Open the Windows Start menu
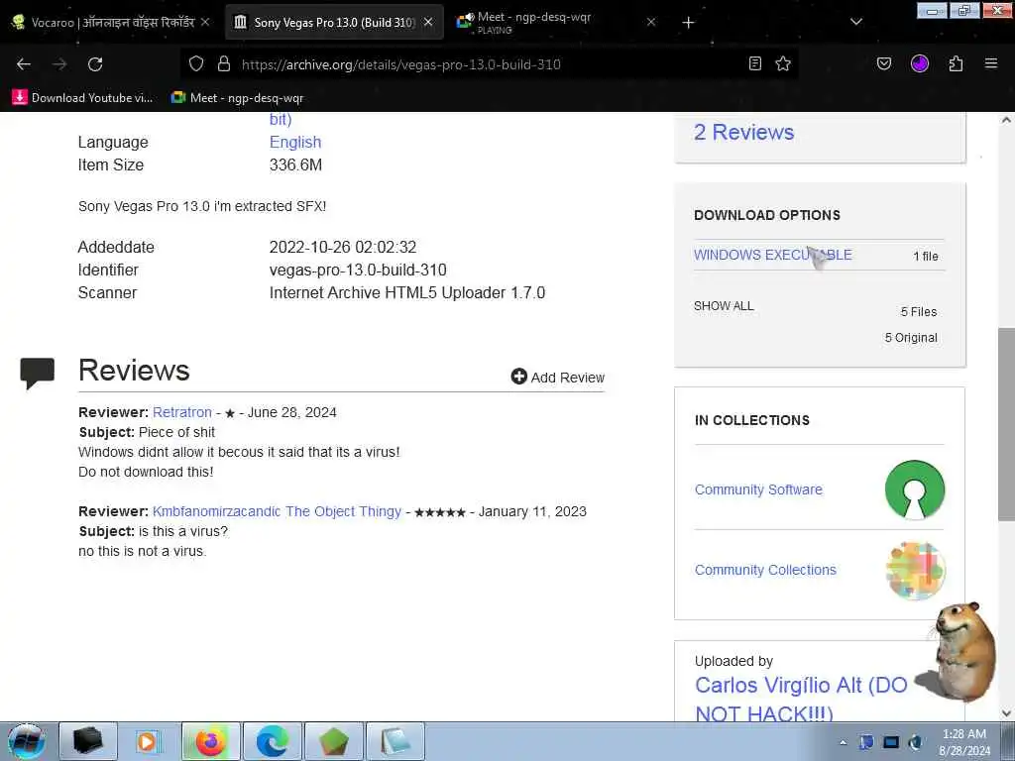 tap(26, 741)
